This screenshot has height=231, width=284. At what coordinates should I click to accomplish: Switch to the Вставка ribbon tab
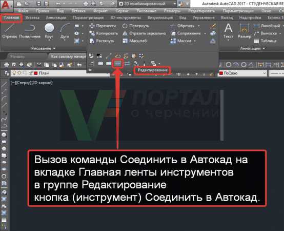(x=32, y=17)
